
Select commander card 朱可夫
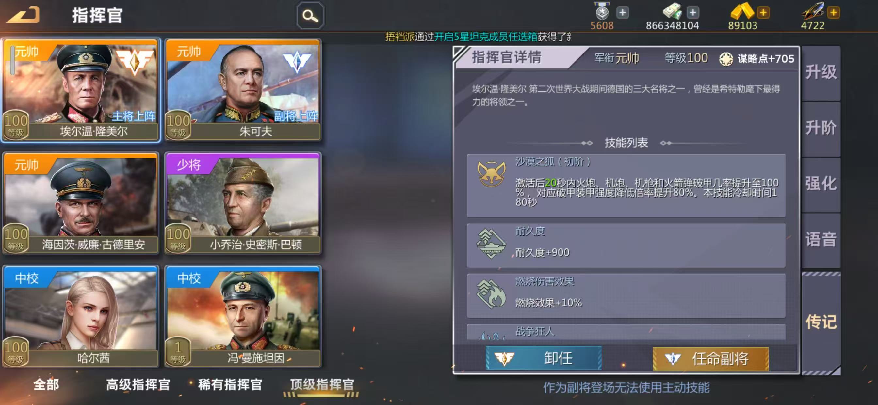[243, 90]
